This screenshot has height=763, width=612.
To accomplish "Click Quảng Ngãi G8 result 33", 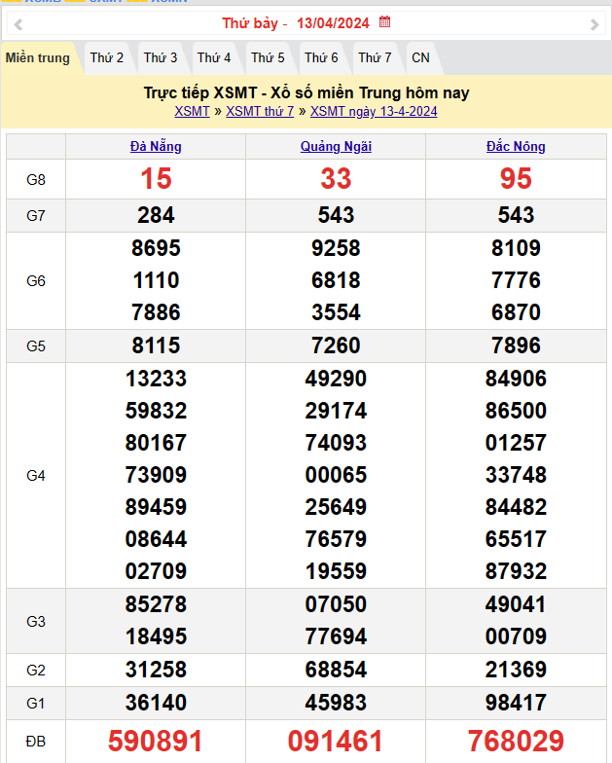I will (336, 179).
